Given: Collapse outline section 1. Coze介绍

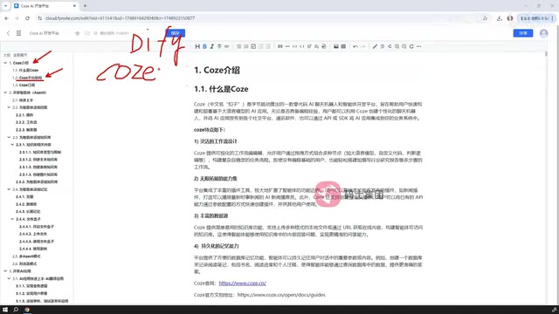Looking at the screenshot, I should (x=5, y=63).
